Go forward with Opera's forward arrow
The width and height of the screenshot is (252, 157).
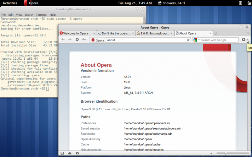tap(70, 40)
